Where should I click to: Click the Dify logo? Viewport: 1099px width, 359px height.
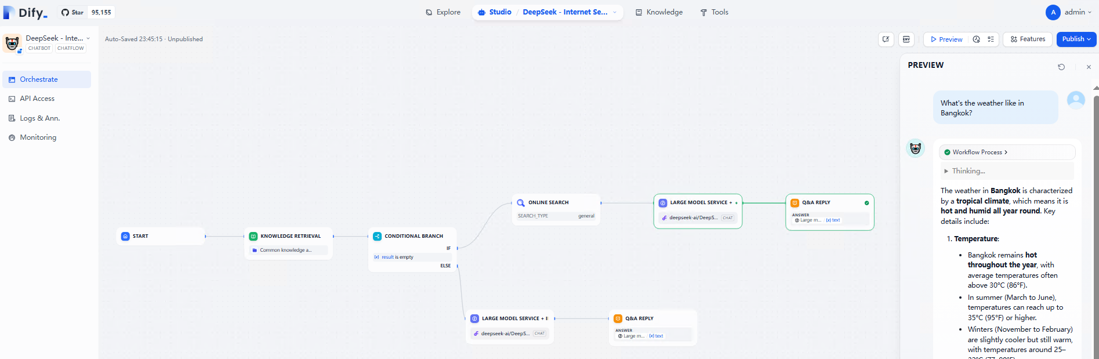[26, 12]
